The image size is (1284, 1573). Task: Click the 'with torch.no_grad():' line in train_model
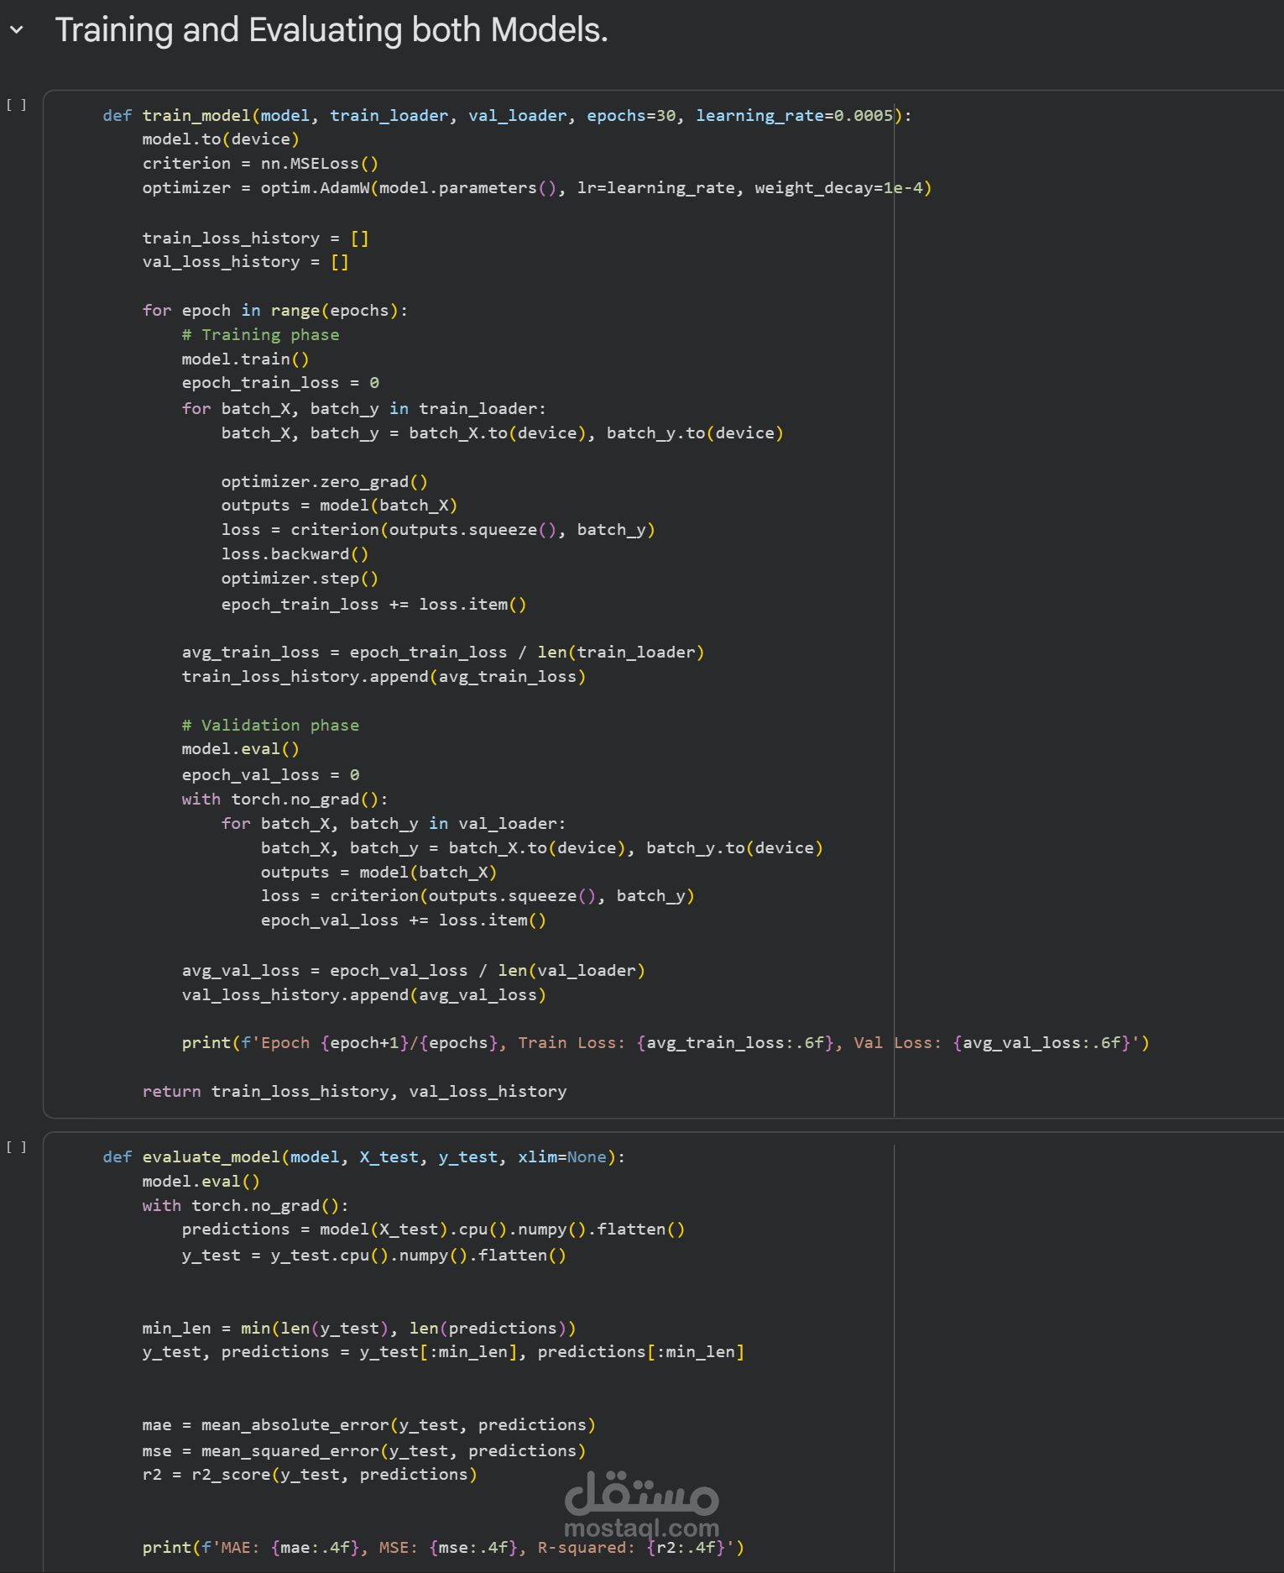(284, 800)
